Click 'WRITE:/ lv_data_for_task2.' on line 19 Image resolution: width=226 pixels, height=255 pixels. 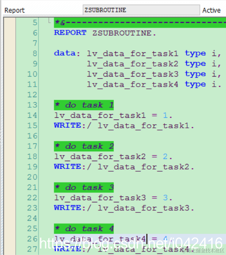click(x=124, y=167)
